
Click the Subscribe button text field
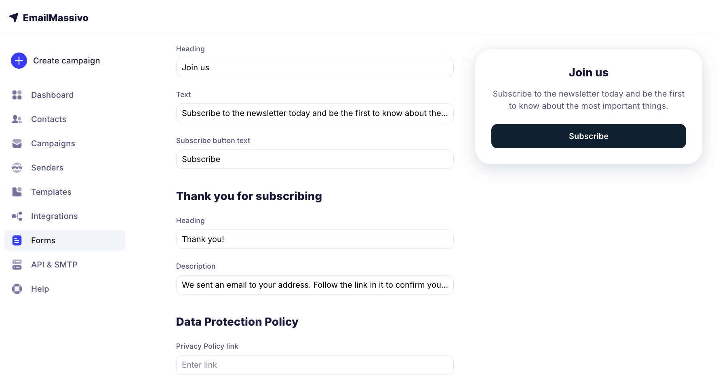[x=315, y=159]
